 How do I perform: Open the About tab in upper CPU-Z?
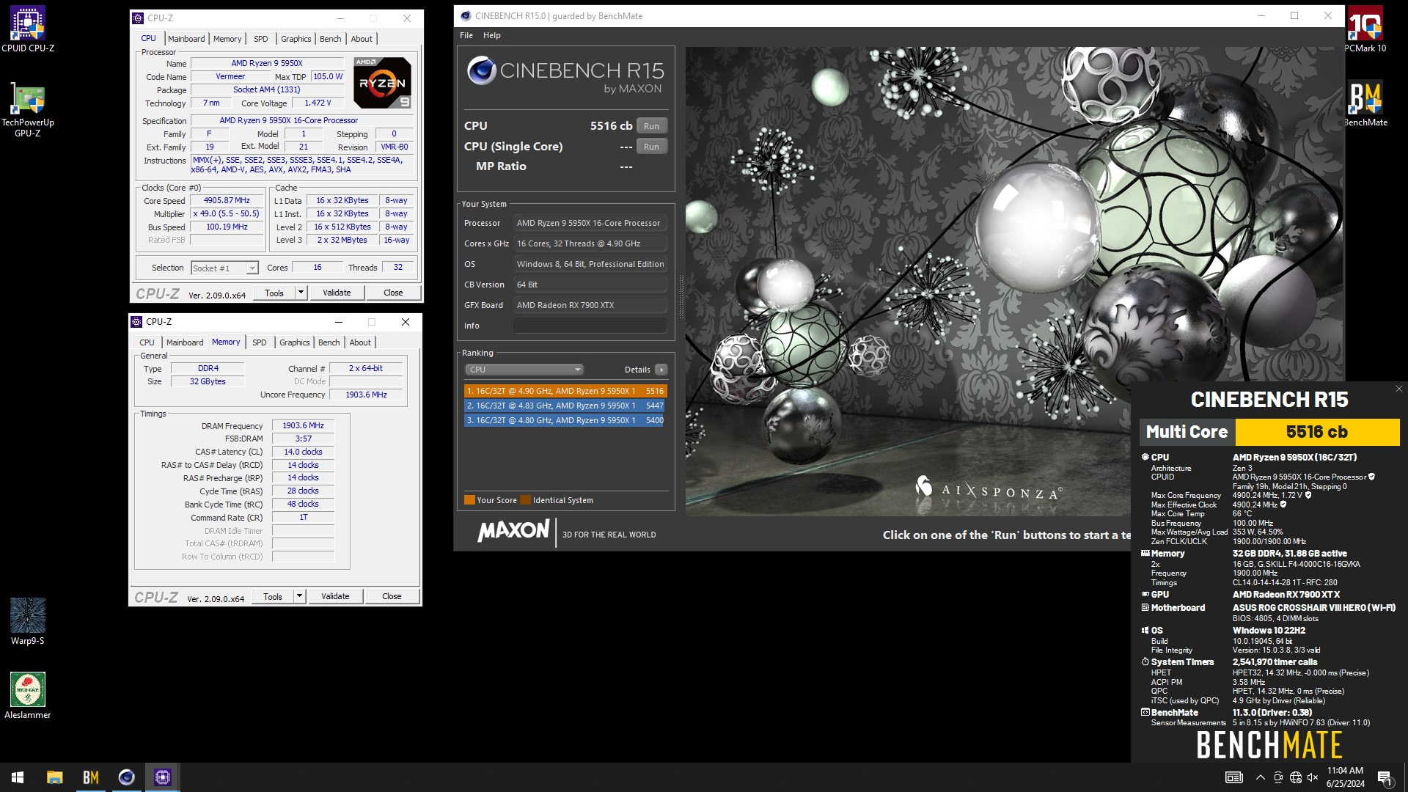point(362,39)
